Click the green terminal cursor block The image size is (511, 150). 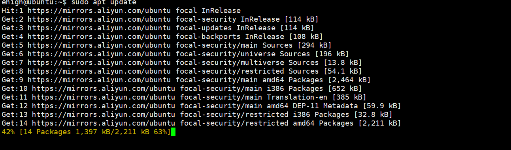pos(173,132)
